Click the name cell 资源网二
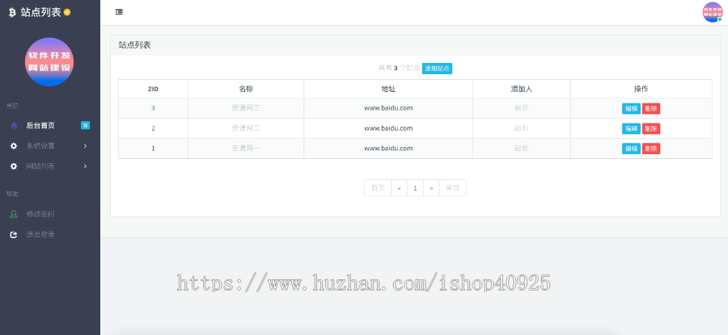The width and height of the screenshot is (728, 335). [x=246, y=128]
